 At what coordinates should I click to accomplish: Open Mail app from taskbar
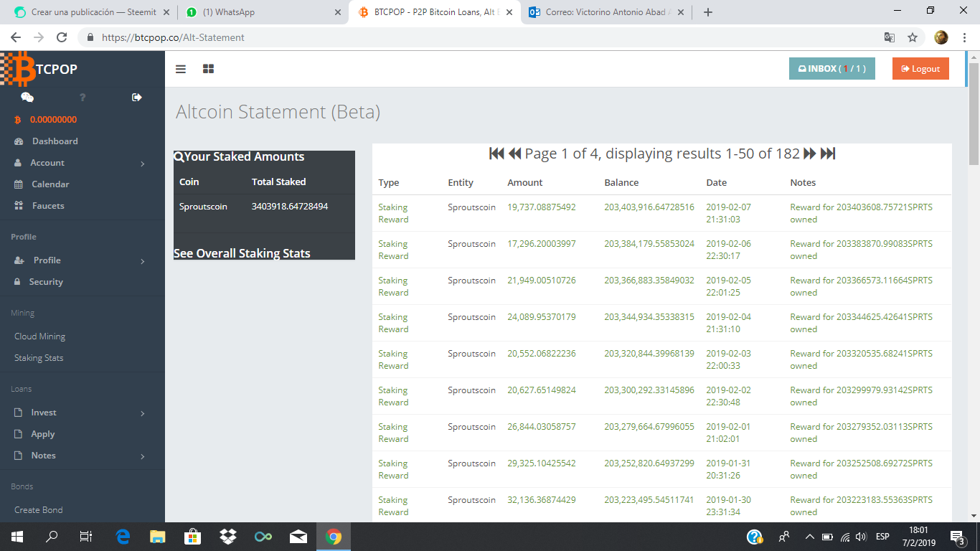click(298, 537)
